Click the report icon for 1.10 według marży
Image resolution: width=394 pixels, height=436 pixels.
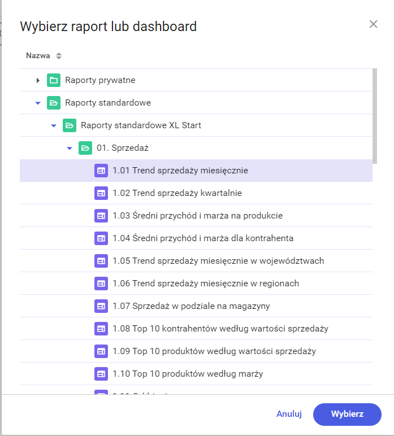[x=101, y=374]
